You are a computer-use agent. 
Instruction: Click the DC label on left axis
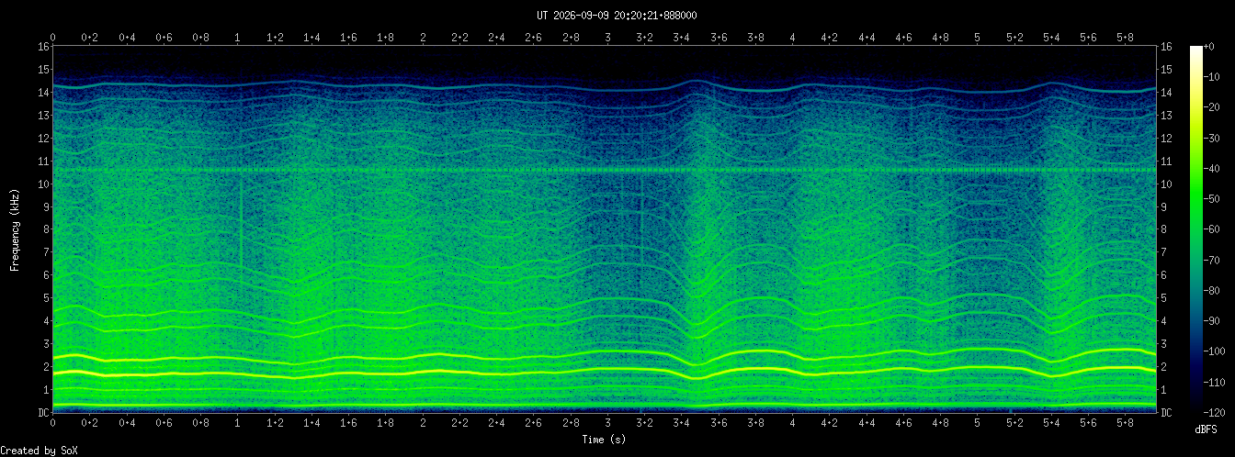pos(43,413)
